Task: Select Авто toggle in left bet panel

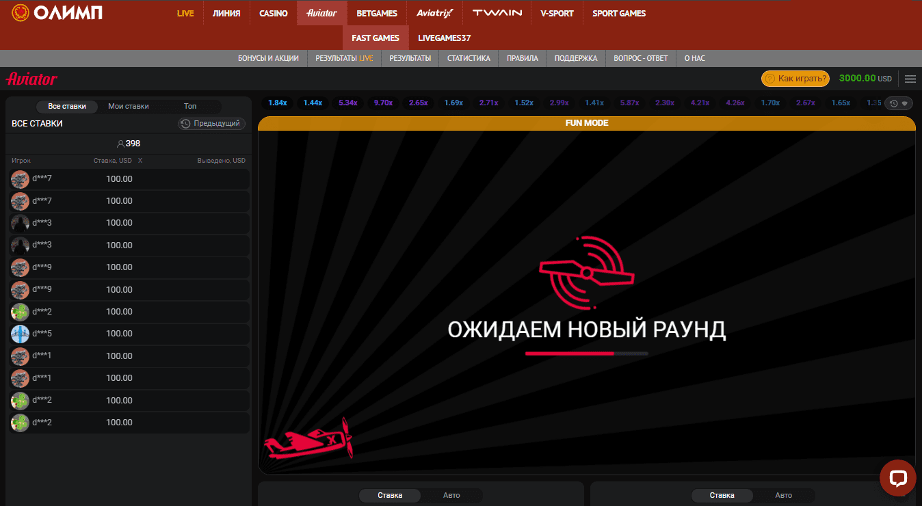Action: click(451, 495)
